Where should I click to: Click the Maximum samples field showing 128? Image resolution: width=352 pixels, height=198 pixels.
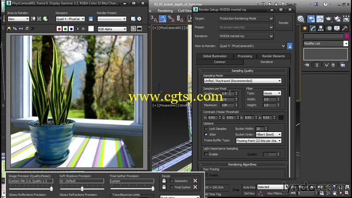tap(227, 105)
